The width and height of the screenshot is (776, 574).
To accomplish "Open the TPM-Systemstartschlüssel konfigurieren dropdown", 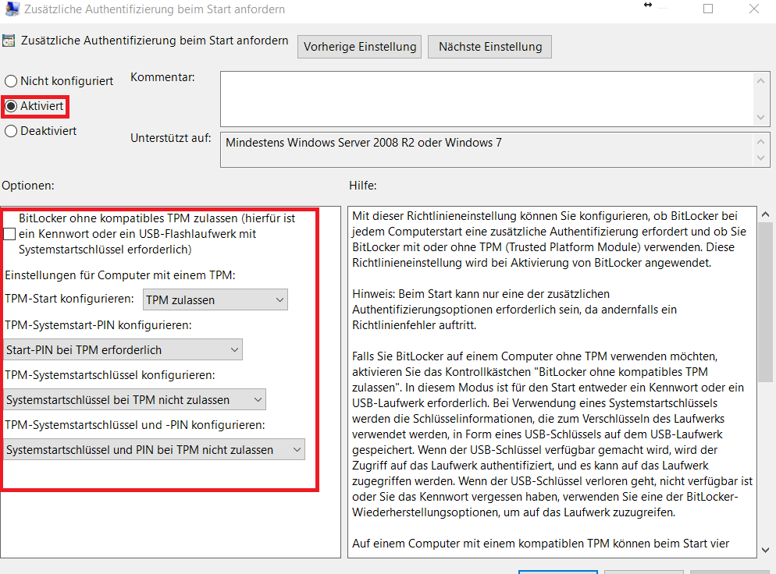I will 134,400.
